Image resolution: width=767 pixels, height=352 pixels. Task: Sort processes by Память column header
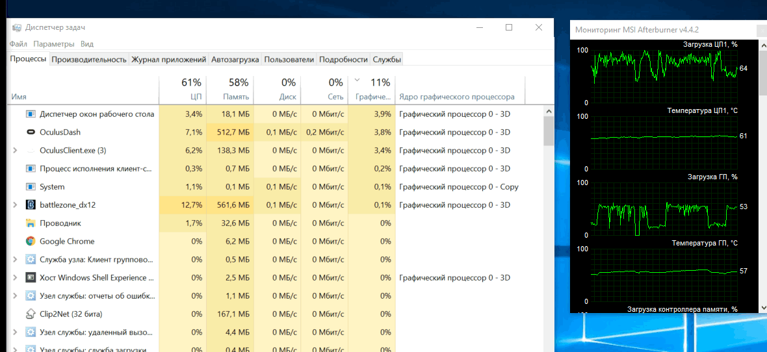(230, 90)
